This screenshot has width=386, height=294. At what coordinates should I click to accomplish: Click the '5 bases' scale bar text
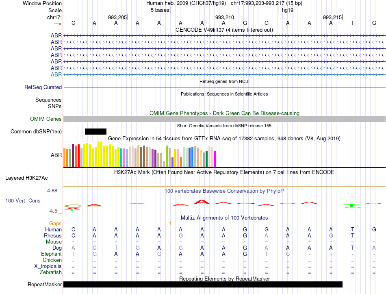[x=160, y=10]
